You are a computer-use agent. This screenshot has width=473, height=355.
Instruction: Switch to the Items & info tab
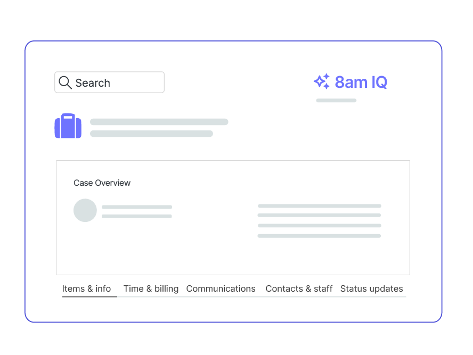(86, 288)
